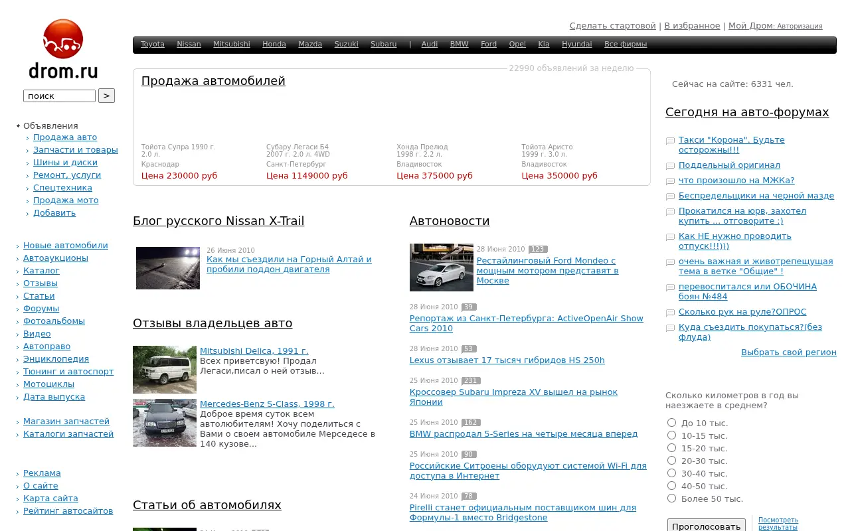Screen dimensions: 850x531
Task: Open 'Такси Корона' forum topic
Action: point(732,145)
